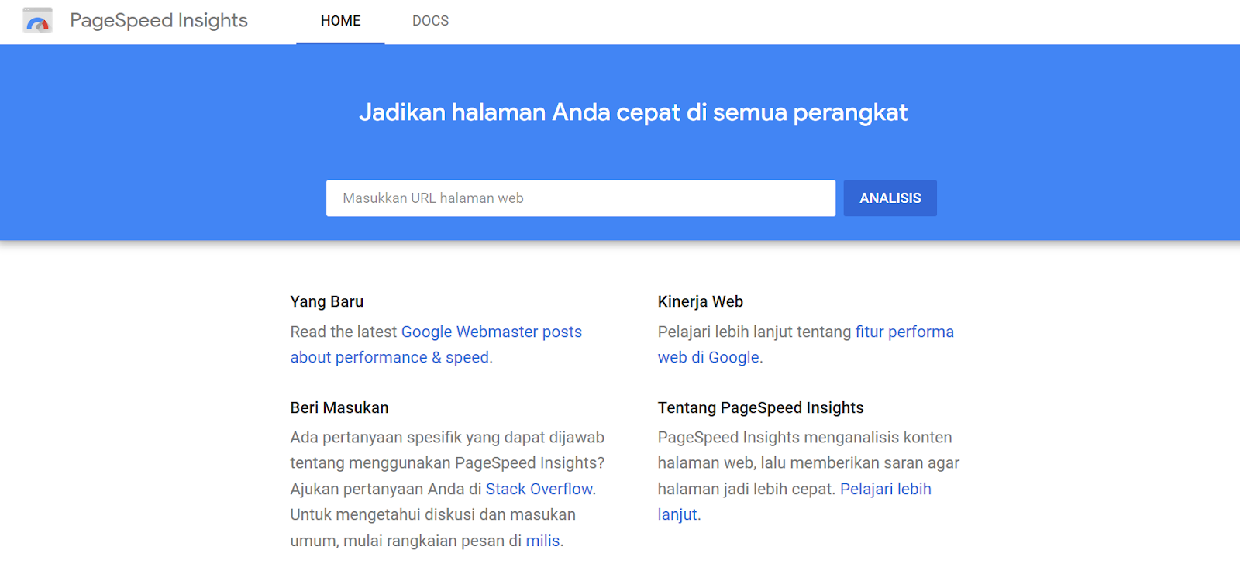Switch to the DOCS tab
Image resolution: width=1240 pixels, height=567 pixels.
coord(430,21)
